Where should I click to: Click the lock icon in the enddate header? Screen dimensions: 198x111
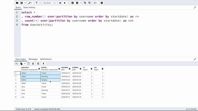[x=80, y=69]
